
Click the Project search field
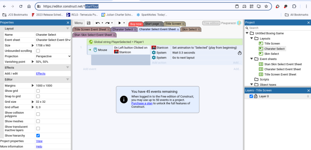pos(277,28)
